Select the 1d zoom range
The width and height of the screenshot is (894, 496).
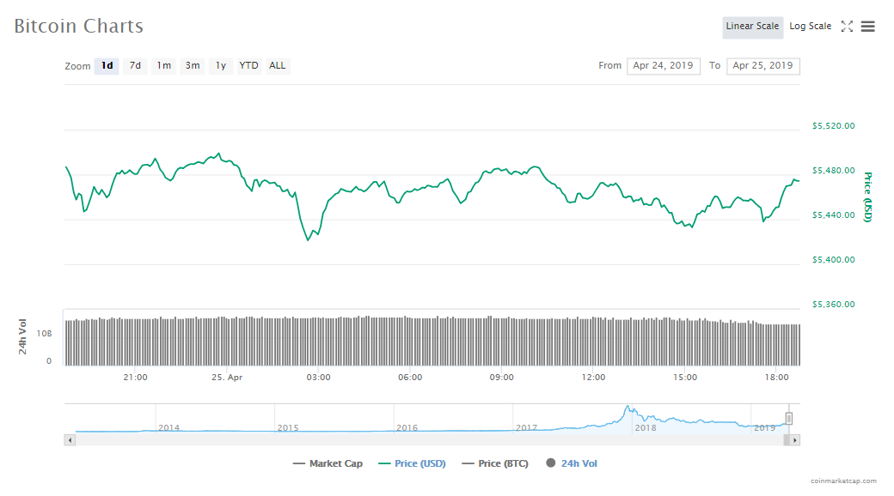[107, 66]
